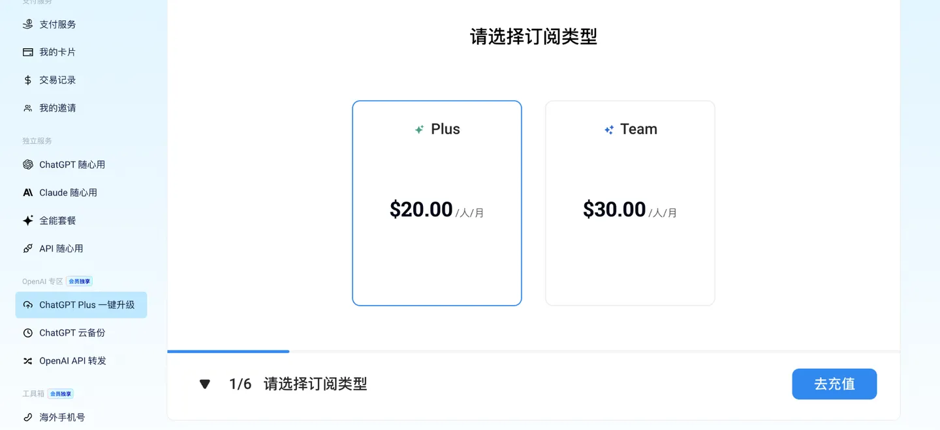Viewport: 940px width, 430px height.
Task: Click the 去充值 recharge button
Action: click(x=834, y=384)
